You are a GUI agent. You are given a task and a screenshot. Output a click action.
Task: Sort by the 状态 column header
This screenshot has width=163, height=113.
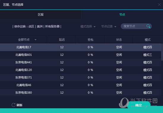coord(119,40)
